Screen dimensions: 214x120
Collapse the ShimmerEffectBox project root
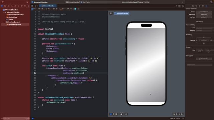click(x=2, y=10)
